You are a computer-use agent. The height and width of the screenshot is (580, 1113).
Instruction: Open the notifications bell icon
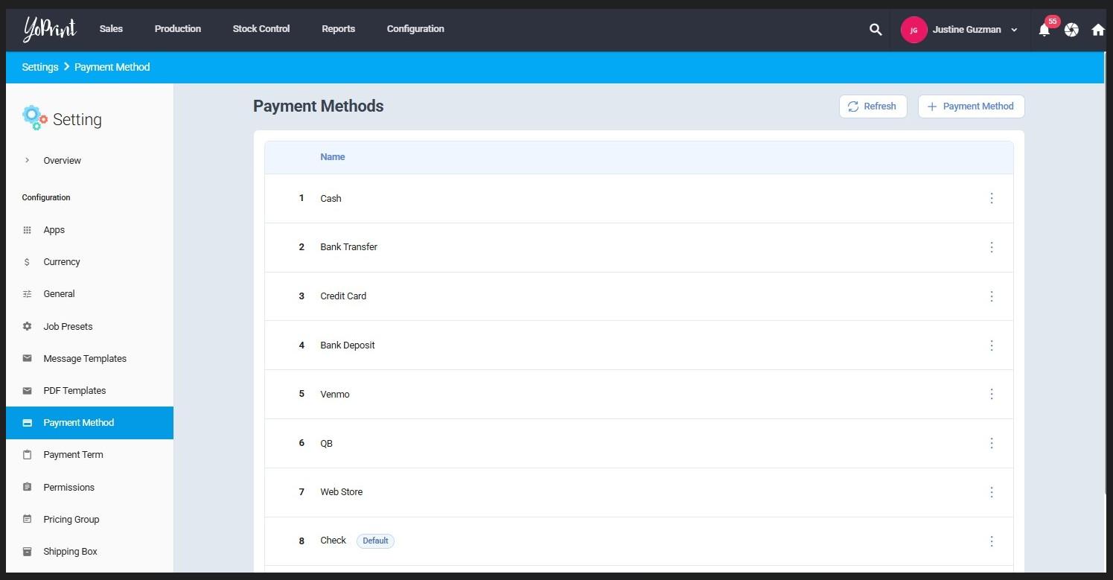coord(1044,31)
